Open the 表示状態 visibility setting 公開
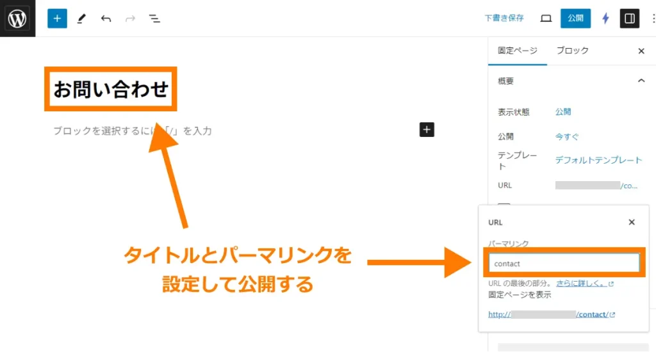 tap(563, 112)
